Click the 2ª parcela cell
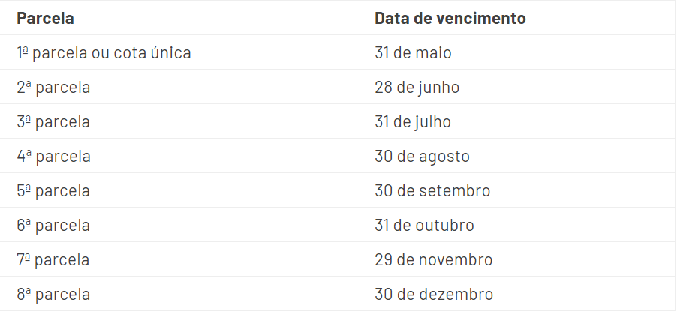This screenshot has width=677, height=311. [53, 87]
